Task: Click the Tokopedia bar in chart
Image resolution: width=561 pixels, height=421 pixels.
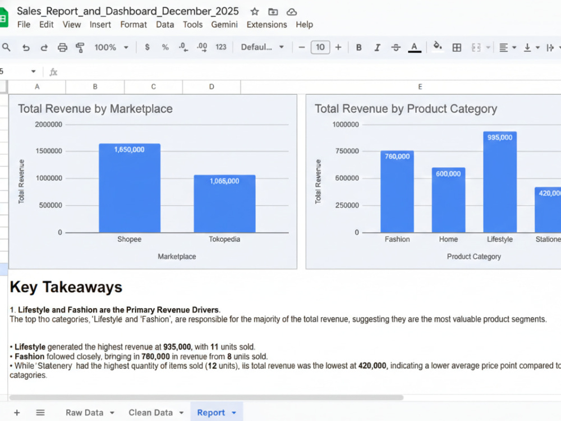Action: point(225,204)
